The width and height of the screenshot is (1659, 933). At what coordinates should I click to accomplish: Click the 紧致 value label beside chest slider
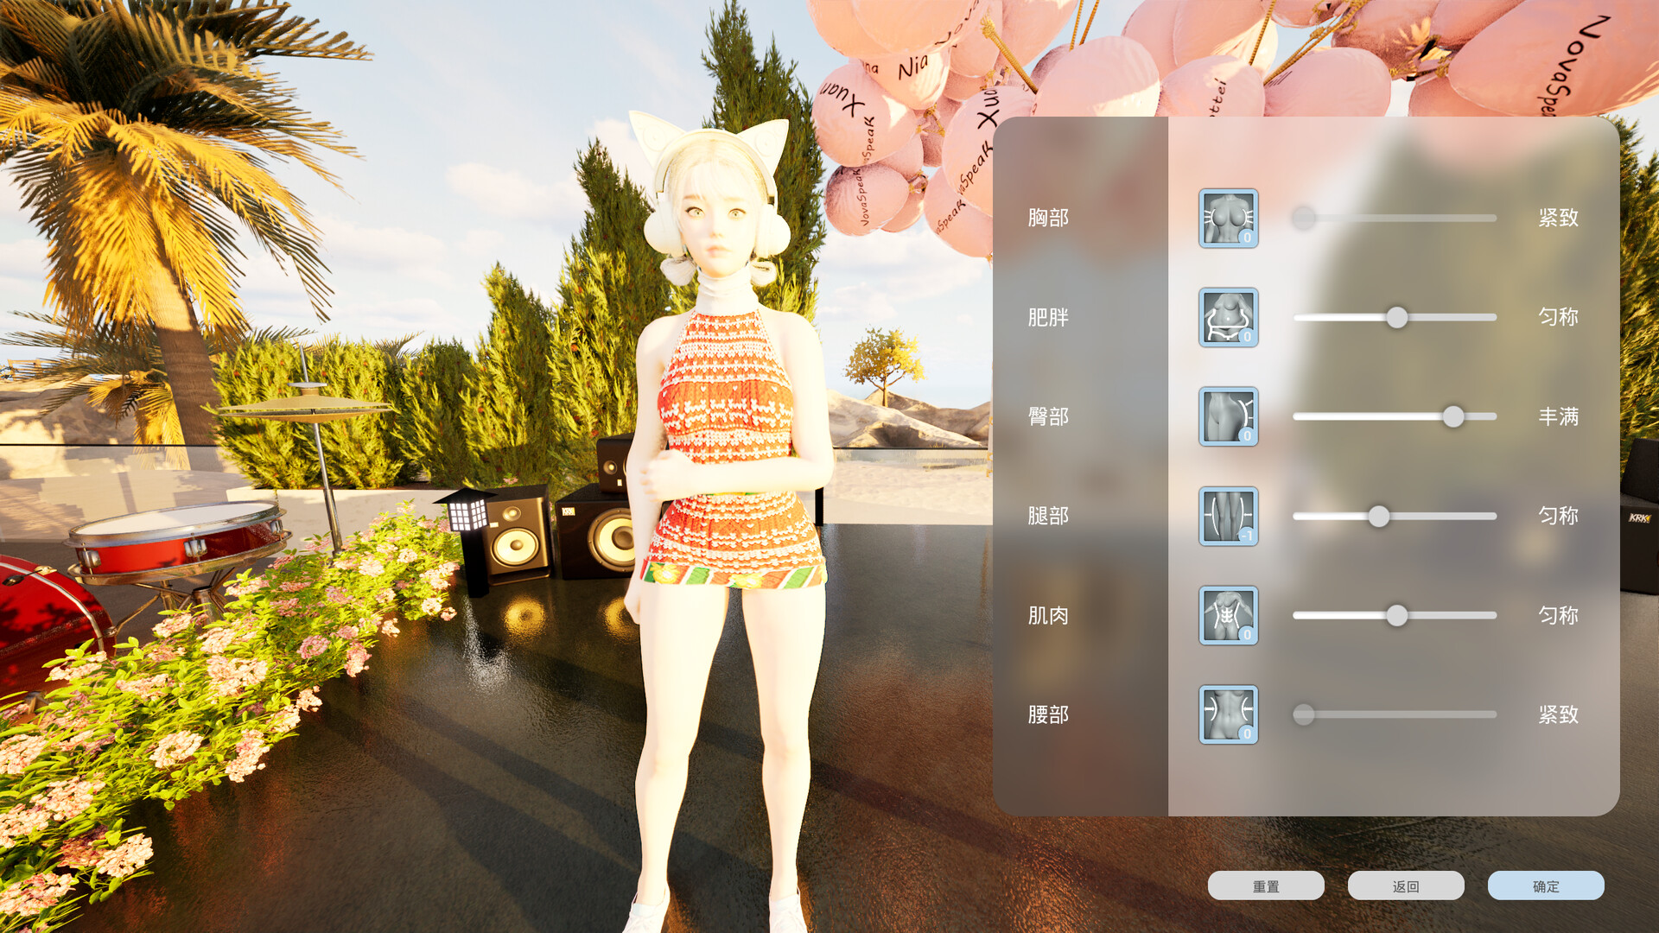point(1560,219)
